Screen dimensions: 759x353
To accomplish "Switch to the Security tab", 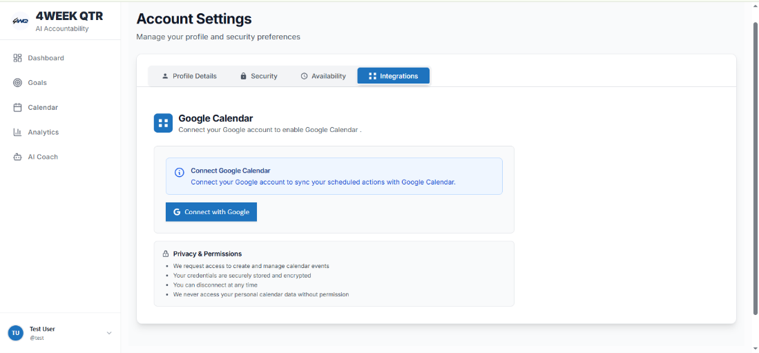I will [259, 76].
